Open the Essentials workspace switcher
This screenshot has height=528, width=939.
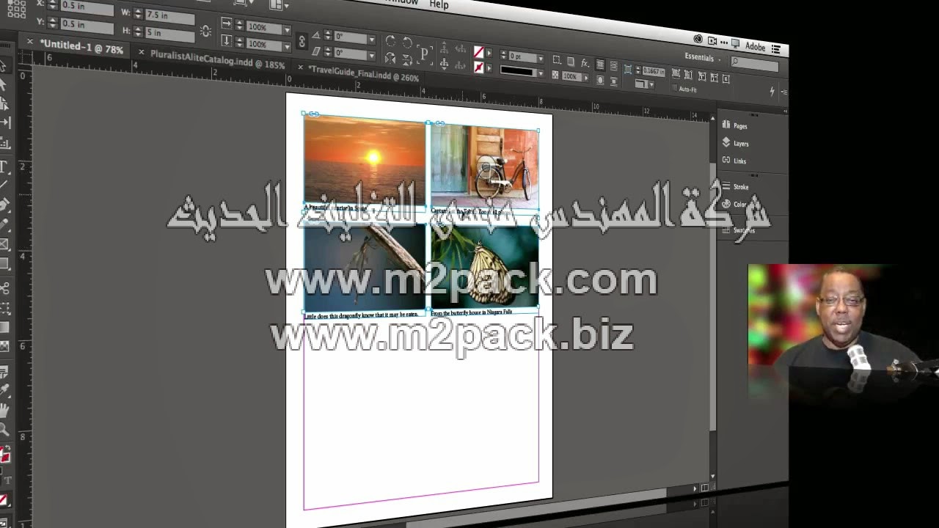pos(703,57)
